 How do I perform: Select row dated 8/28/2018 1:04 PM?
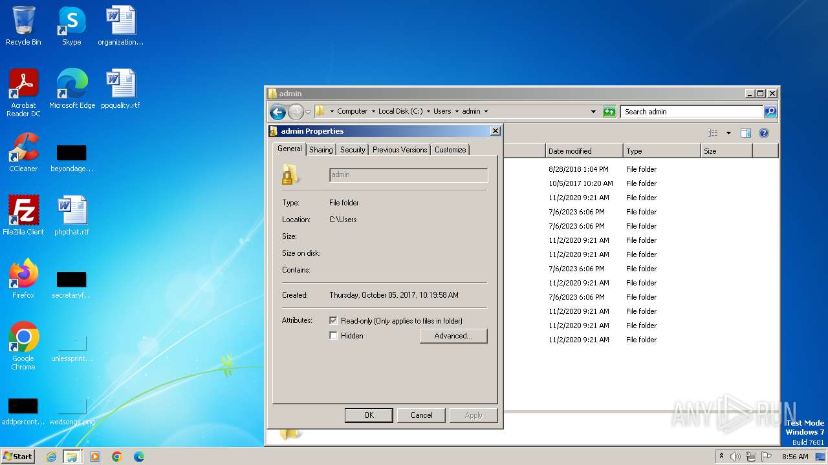(x=640, y=169)
